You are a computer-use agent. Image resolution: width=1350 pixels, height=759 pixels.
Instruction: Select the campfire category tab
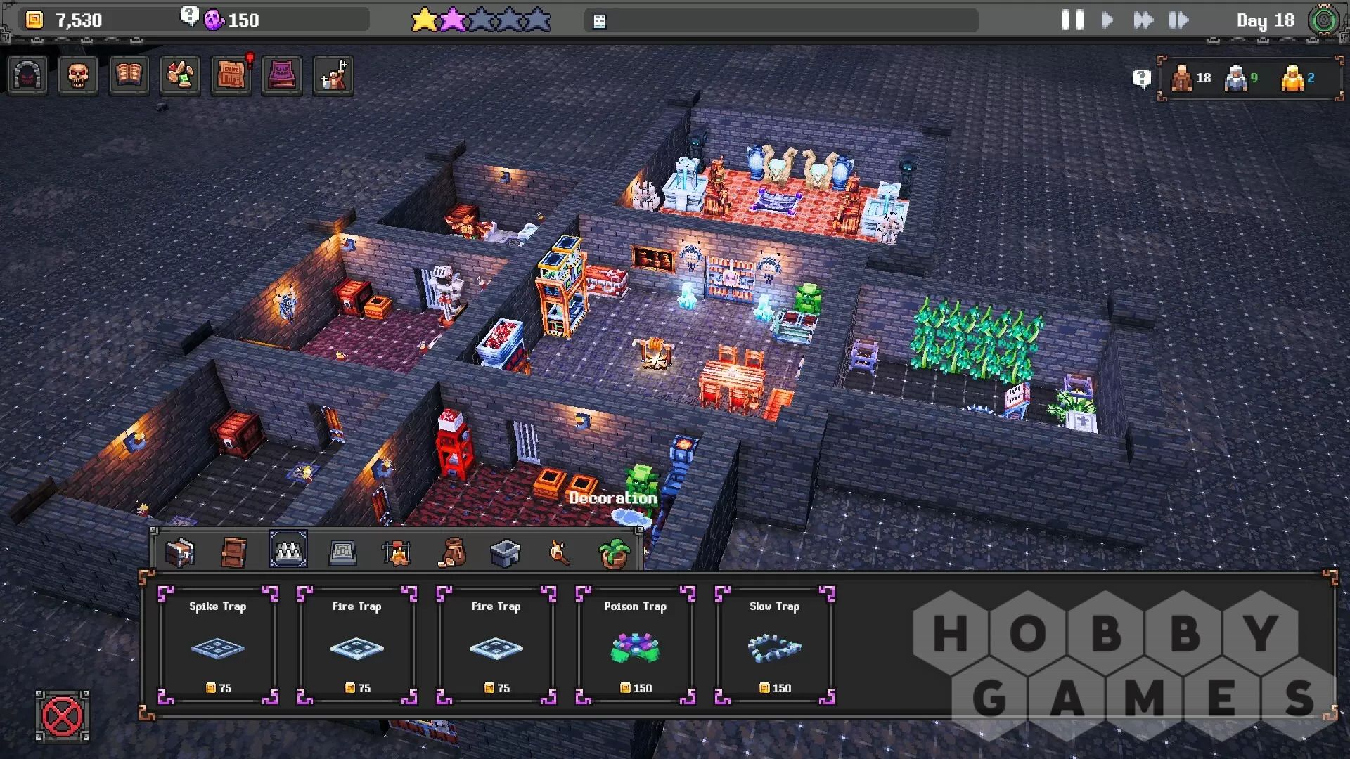(397, 552)
